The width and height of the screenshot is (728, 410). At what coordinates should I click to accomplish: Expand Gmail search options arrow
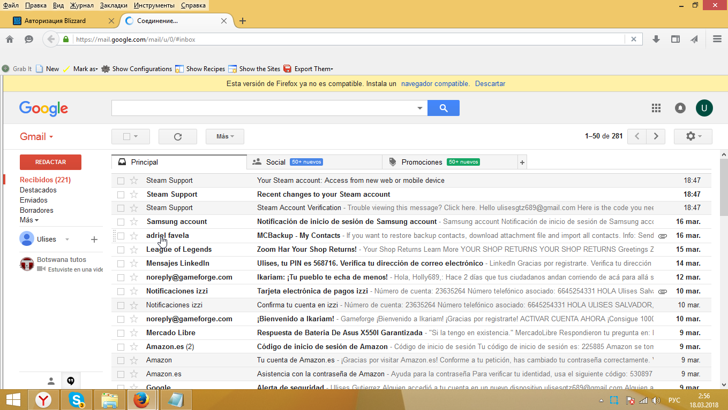[x=420, y=108]
